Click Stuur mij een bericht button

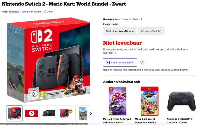120,62
